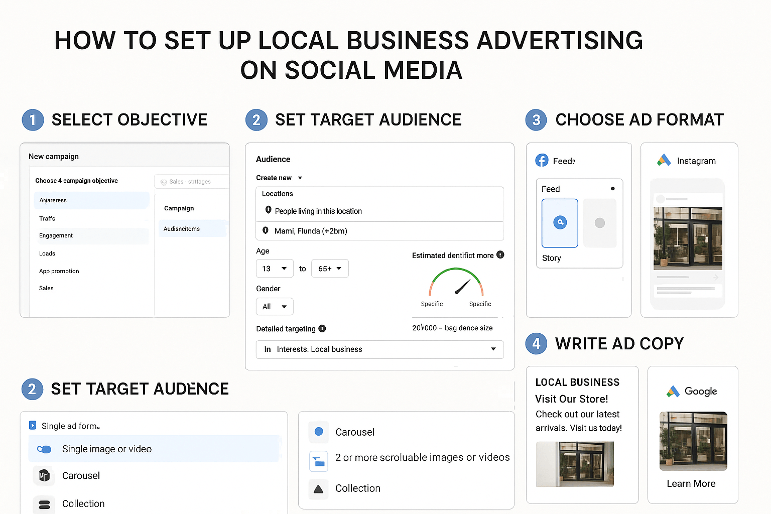Select the Engagement campaign objective
Image resolution: width=771 pixels, height=514 pixels.
click(91, 236)
